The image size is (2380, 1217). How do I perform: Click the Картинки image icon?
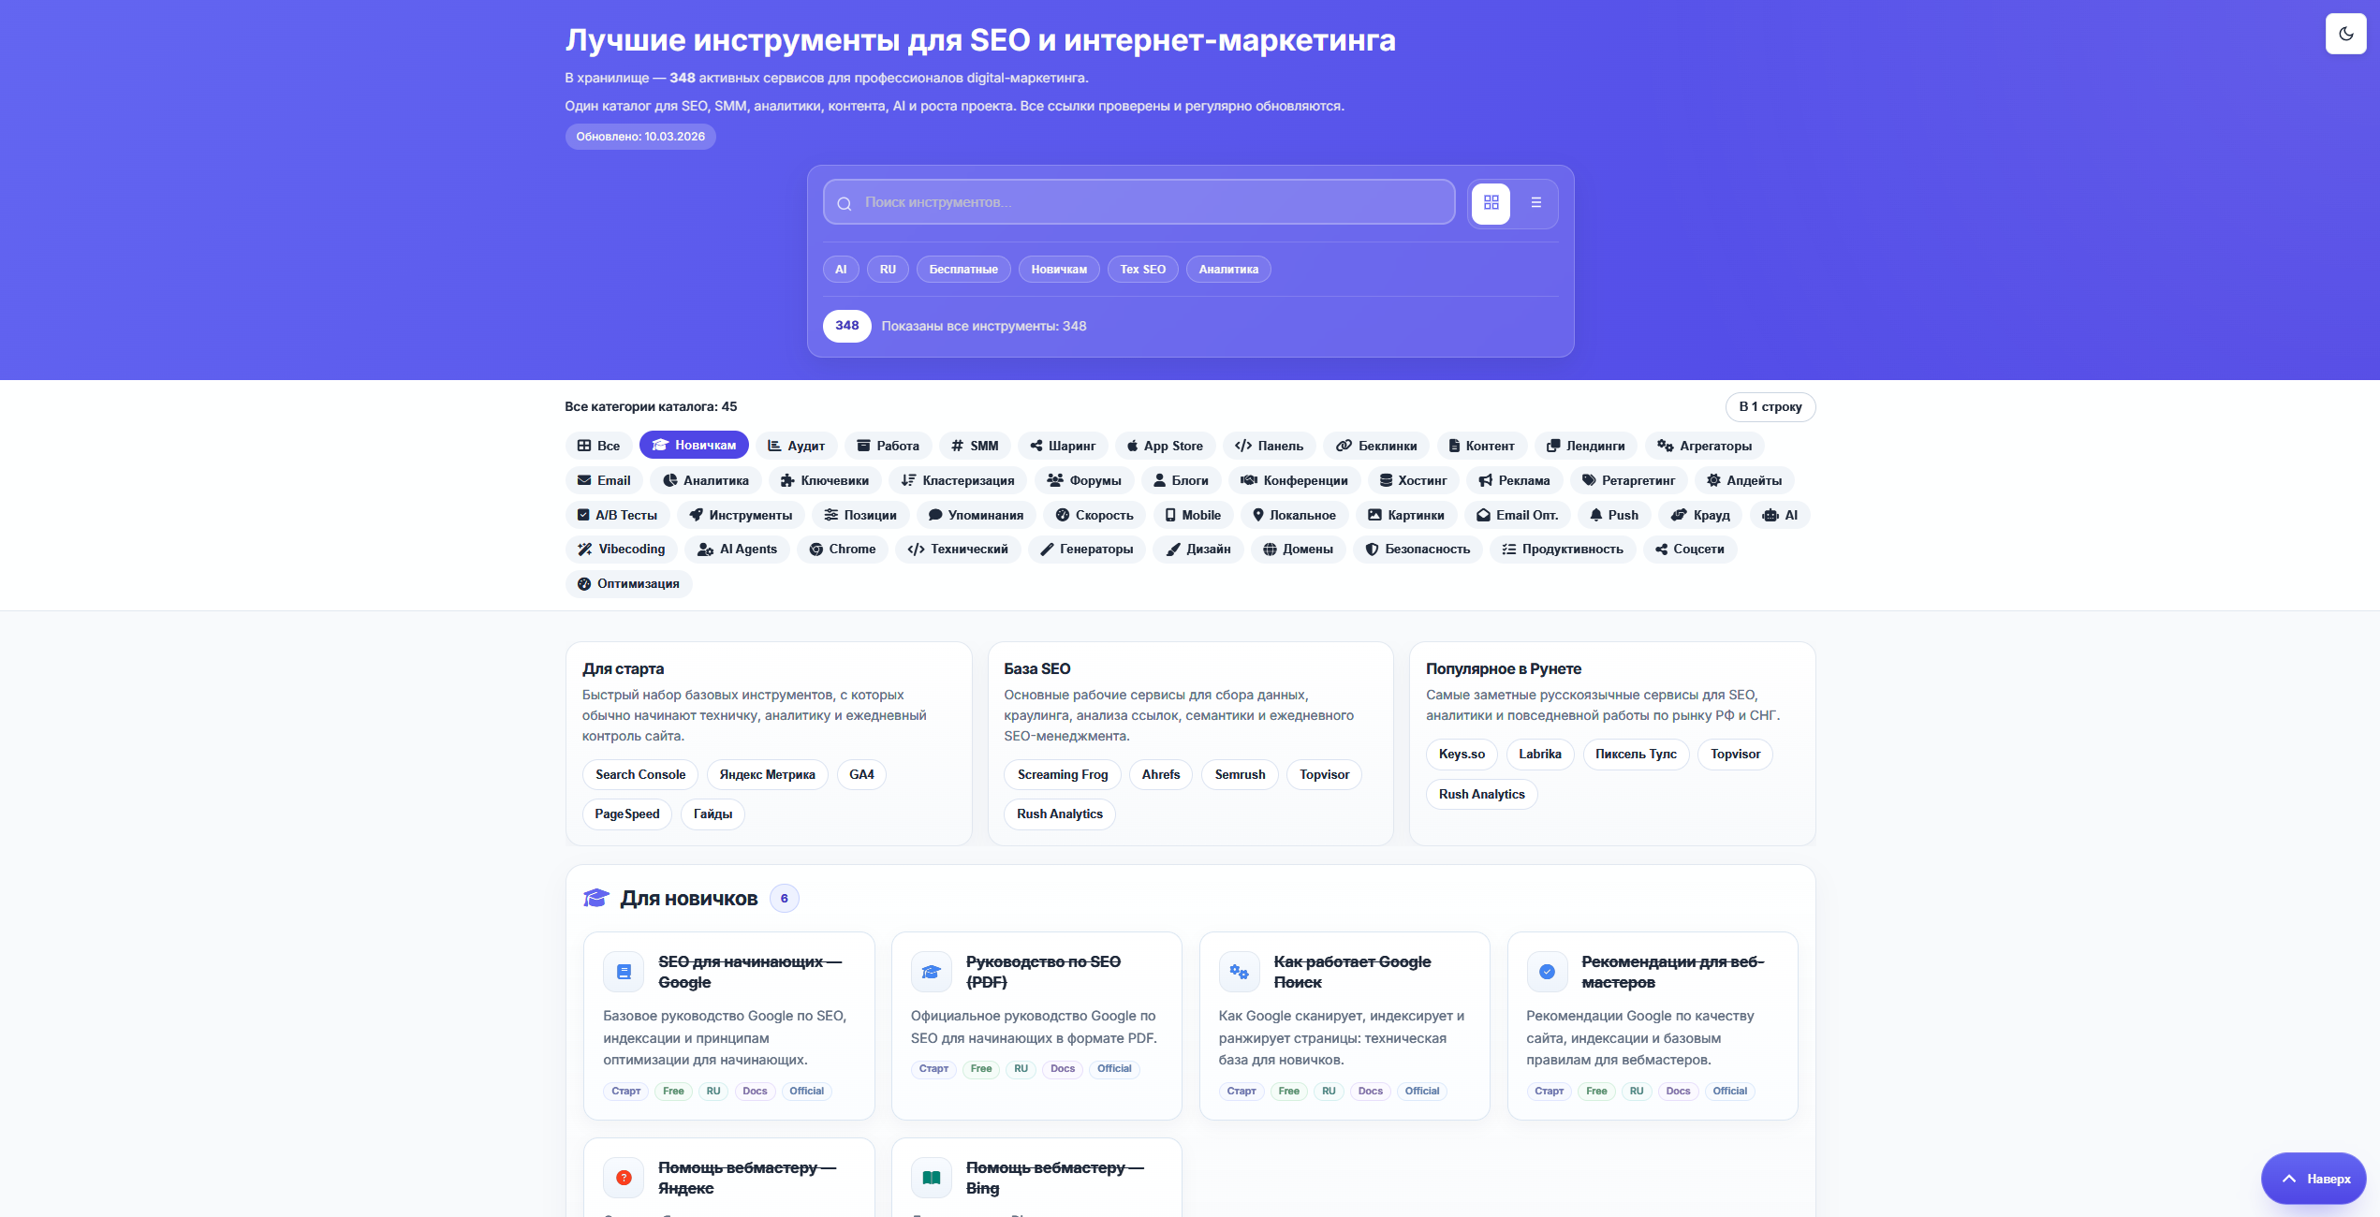click(x=1375, y=516)
